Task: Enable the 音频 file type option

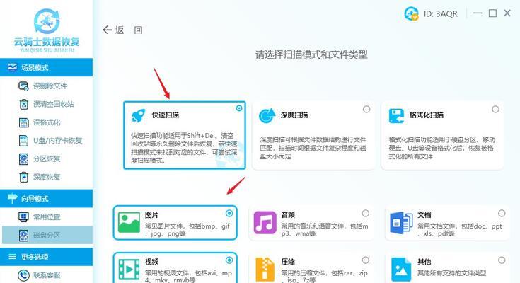Action: [x=365, y=214]
